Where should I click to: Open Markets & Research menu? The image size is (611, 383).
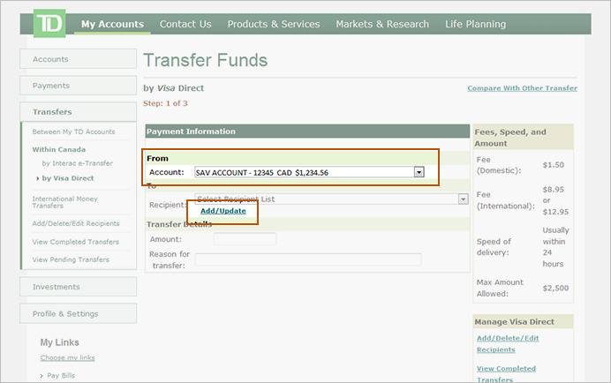pos(382,24)
